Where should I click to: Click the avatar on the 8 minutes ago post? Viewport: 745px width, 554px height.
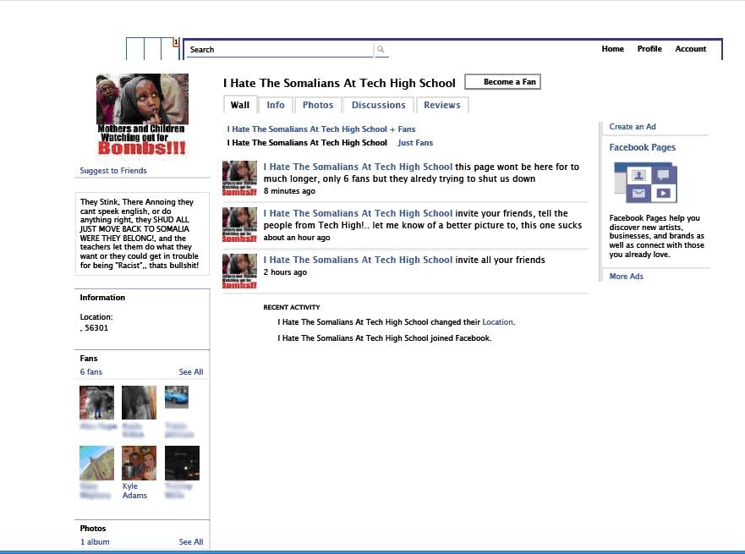click(x=239, y=178)
